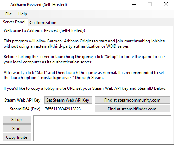Screen dimensions: 174x145
Task: Click the -nostartupmovies instruction paragraph
Action: point(84,75)
